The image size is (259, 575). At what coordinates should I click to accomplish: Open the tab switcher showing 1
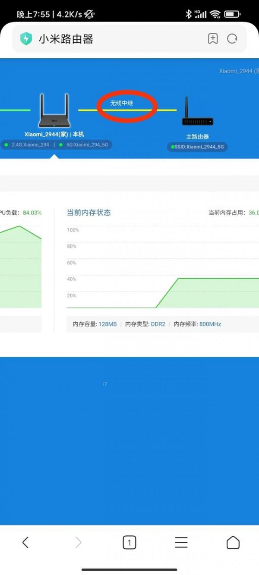129,542
